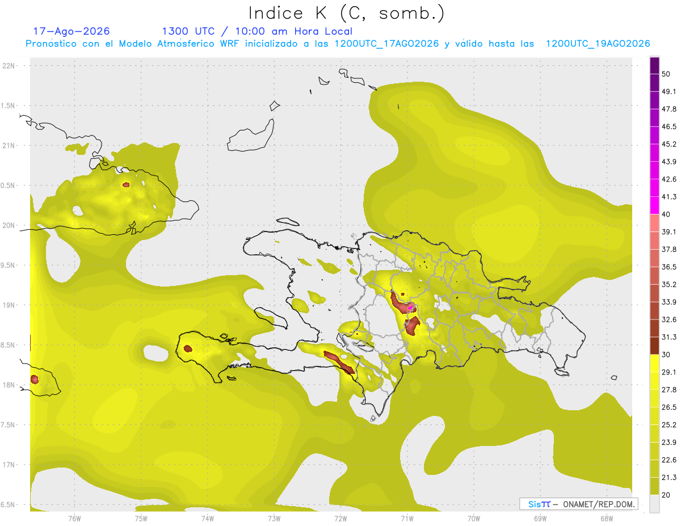Click the "31.3" color scale value
The image size is (681, 526).
tap(669, 337)
